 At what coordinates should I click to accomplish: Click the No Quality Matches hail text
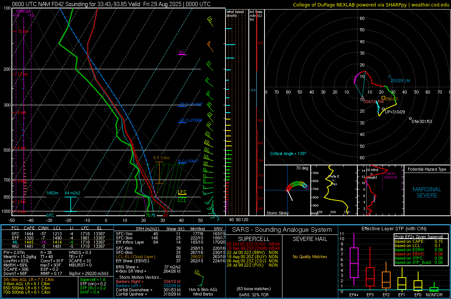(310, 257)
